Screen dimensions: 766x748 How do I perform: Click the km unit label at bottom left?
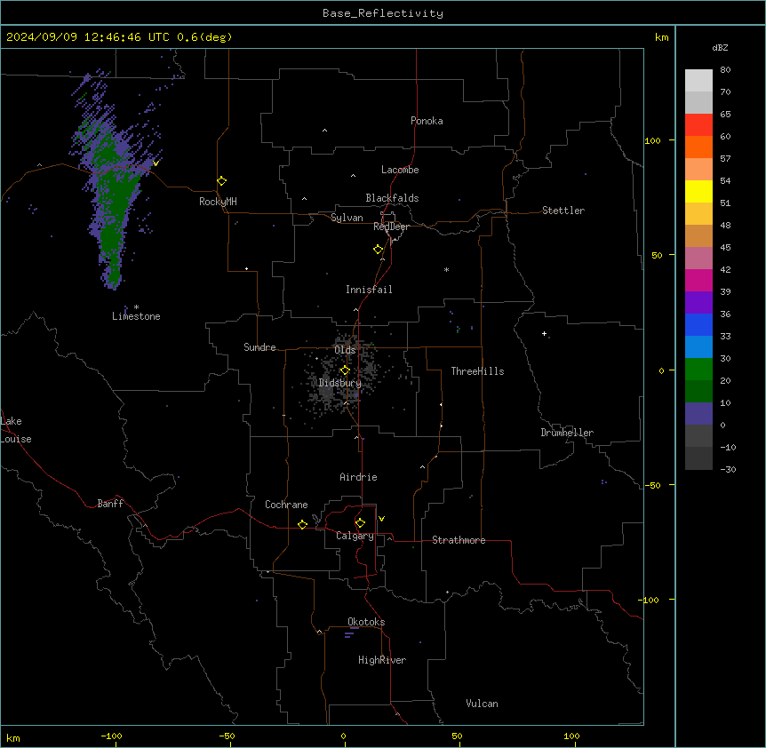(13, 738)
